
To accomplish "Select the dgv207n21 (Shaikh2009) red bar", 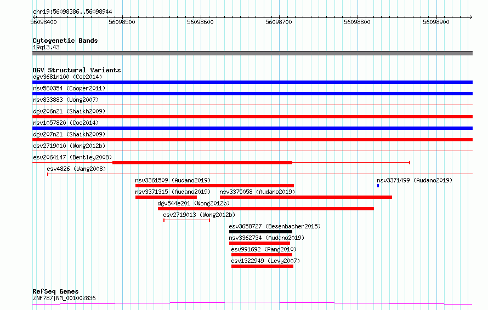I will point(252,140).
